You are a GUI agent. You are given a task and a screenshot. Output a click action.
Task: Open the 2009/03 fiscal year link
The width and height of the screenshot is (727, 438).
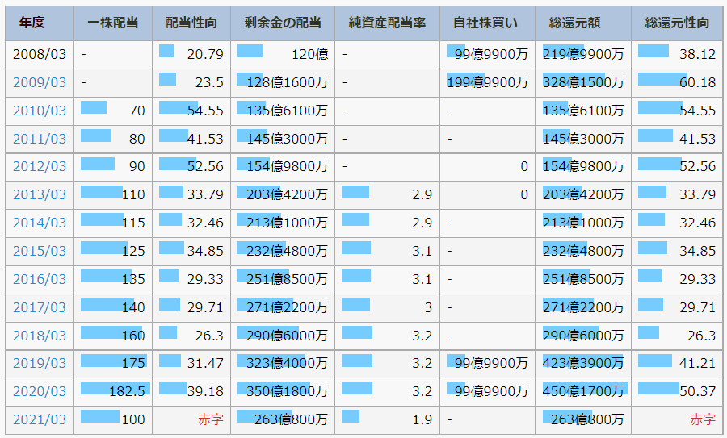(x=40, y=82)
